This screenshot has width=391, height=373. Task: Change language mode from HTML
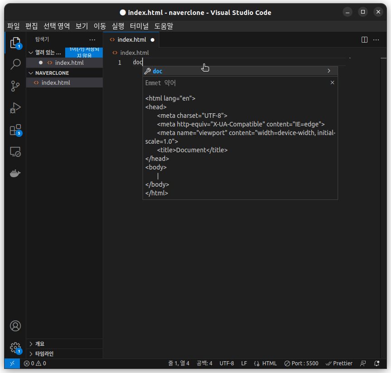tap(269, 363)
